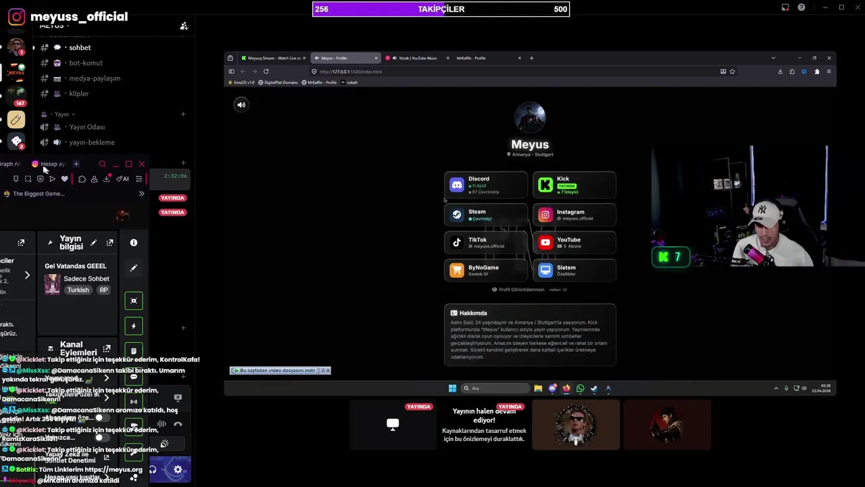The width and height of the screenshot is (865, 487).
Task: Open Discord members icon at top
Action: (184, 26)
